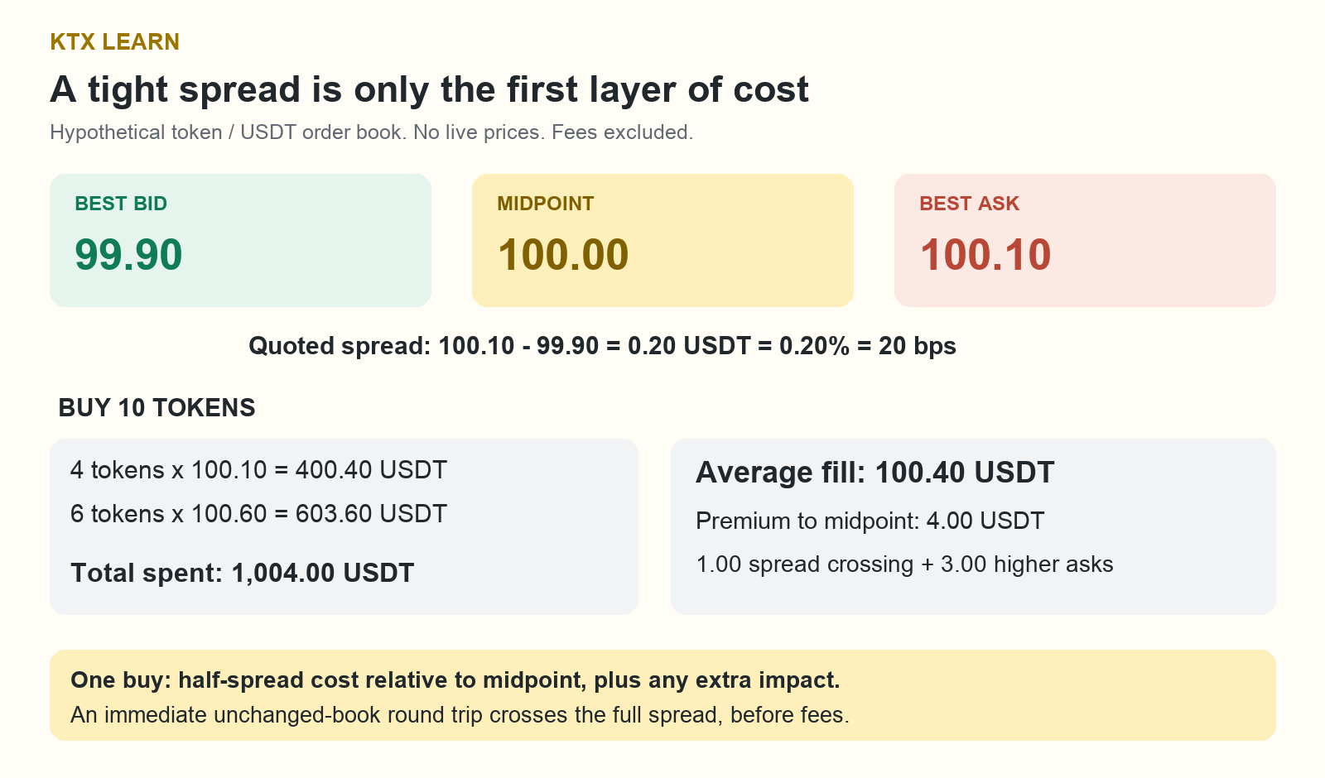
Task: Select the round trip full spread note
Action: (460, 715)
